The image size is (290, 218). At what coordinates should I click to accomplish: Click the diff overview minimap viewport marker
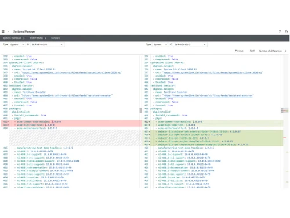click(x=284, y=110)
